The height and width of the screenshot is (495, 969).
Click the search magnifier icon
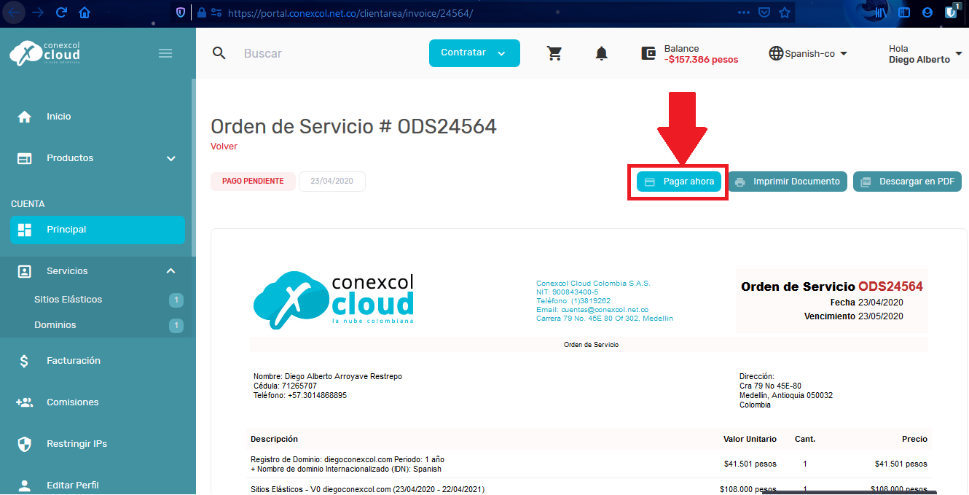tap(219, 53)
